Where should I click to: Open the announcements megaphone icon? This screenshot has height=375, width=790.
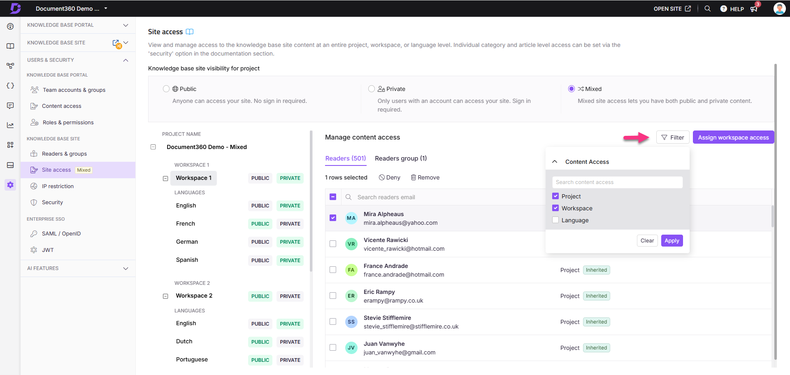(x=754, y=9)
